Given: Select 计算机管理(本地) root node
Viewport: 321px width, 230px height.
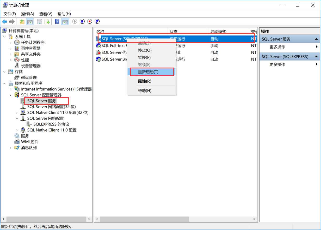Looking at the screenshot, I should pyautogui.click(x=23, y=31).
